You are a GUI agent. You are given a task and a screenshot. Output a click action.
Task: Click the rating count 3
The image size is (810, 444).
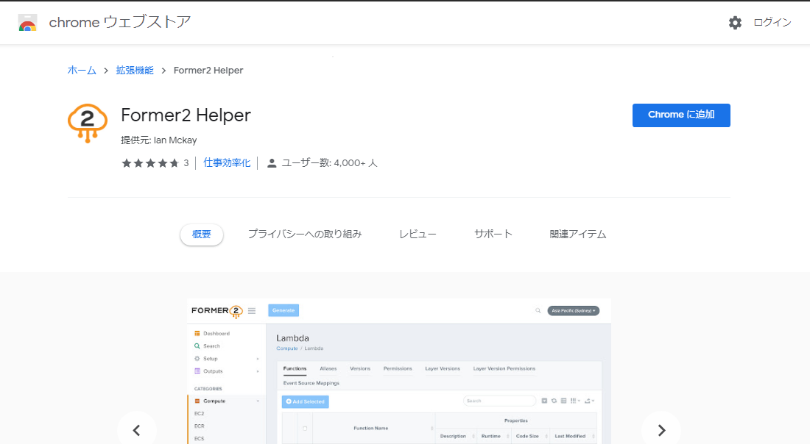186,163
